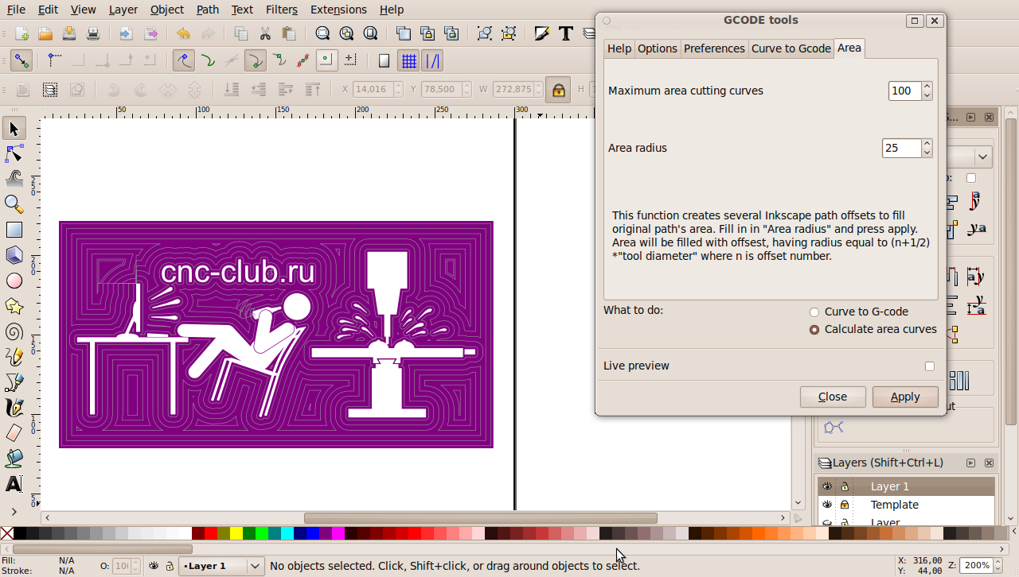Image resolution: width=1019 pixels, height=577 pixels.
Task: Activate the Paint Bucket fill tool
Action: pos(14,459)
